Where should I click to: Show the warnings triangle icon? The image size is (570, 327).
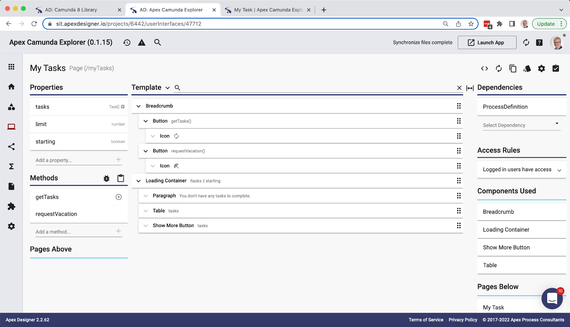click(x=142, y=43)
